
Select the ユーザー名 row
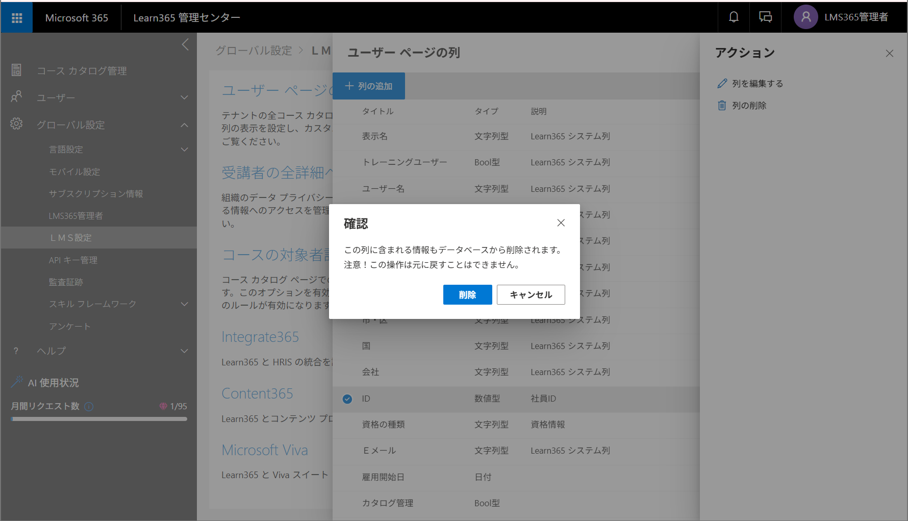[x=516, y=189]
